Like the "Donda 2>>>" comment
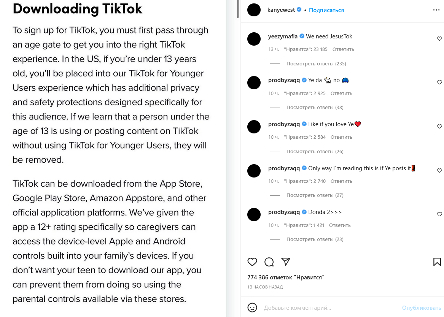The width and height of the screenshot is (444, 317). [x=439, y=214]
